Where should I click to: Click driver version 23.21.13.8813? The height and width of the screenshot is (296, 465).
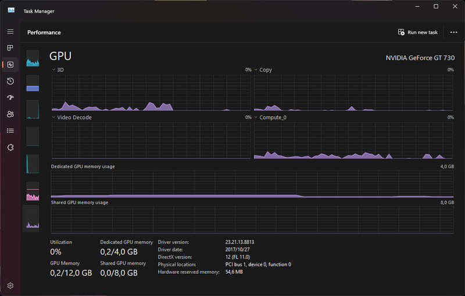tap(239, 242)
